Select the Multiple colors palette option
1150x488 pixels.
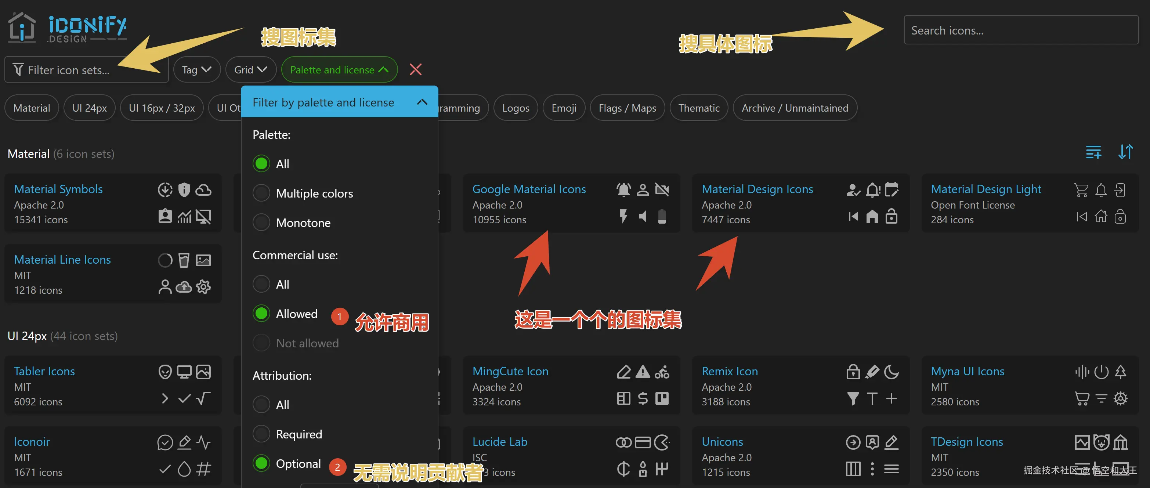(x=261, y=193)
